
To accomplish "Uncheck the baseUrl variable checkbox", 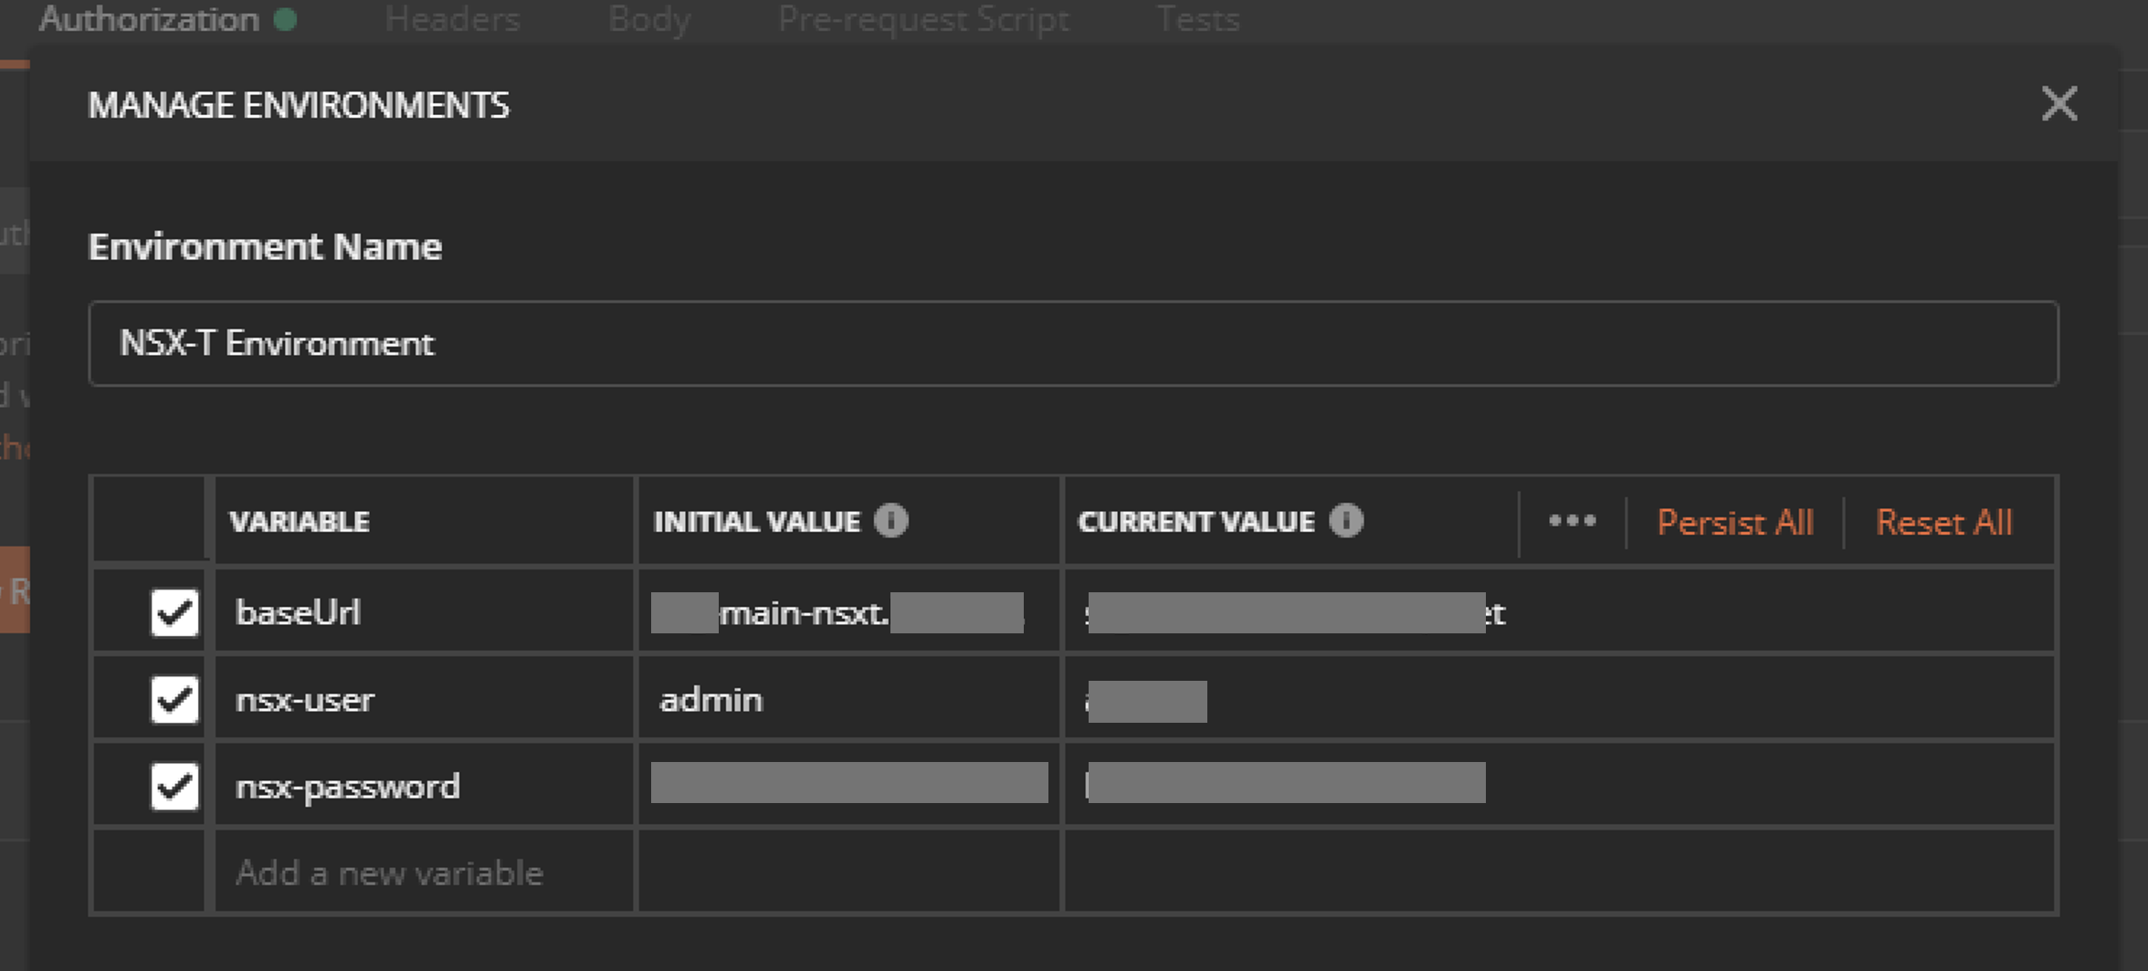I will pyautogui.click(x=174, y=611).
